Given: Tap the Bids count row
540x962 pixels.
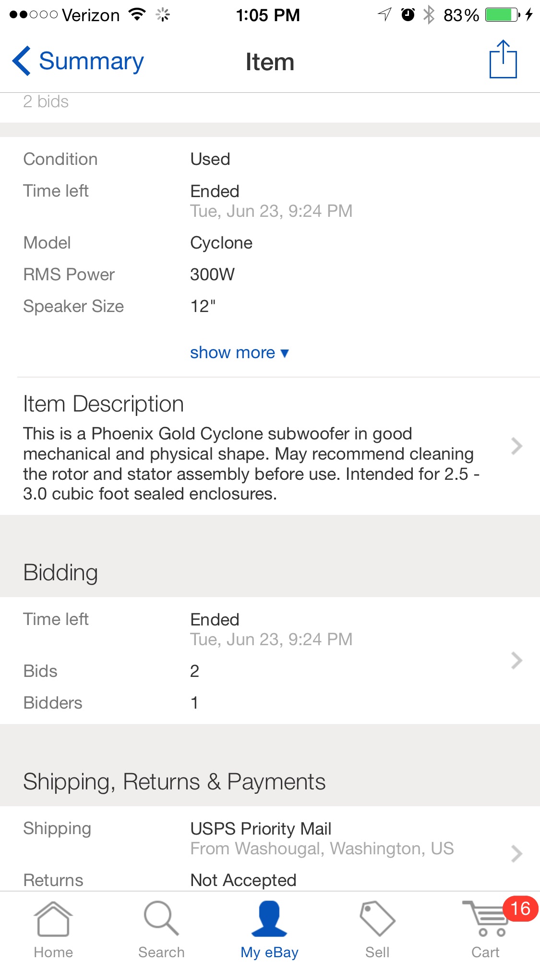Looking at the screenshot, I should [194, 671].
